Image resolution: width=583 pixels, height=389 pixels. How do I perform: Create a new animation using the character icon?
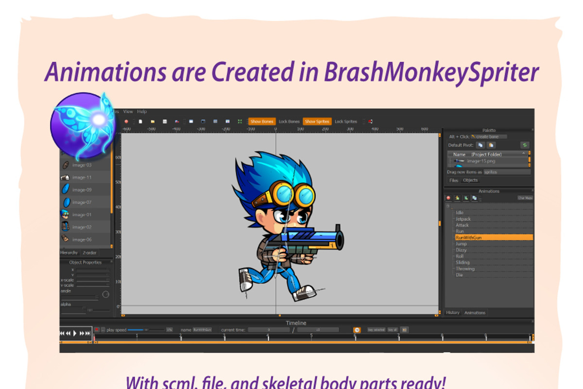[x=457, y=198]
